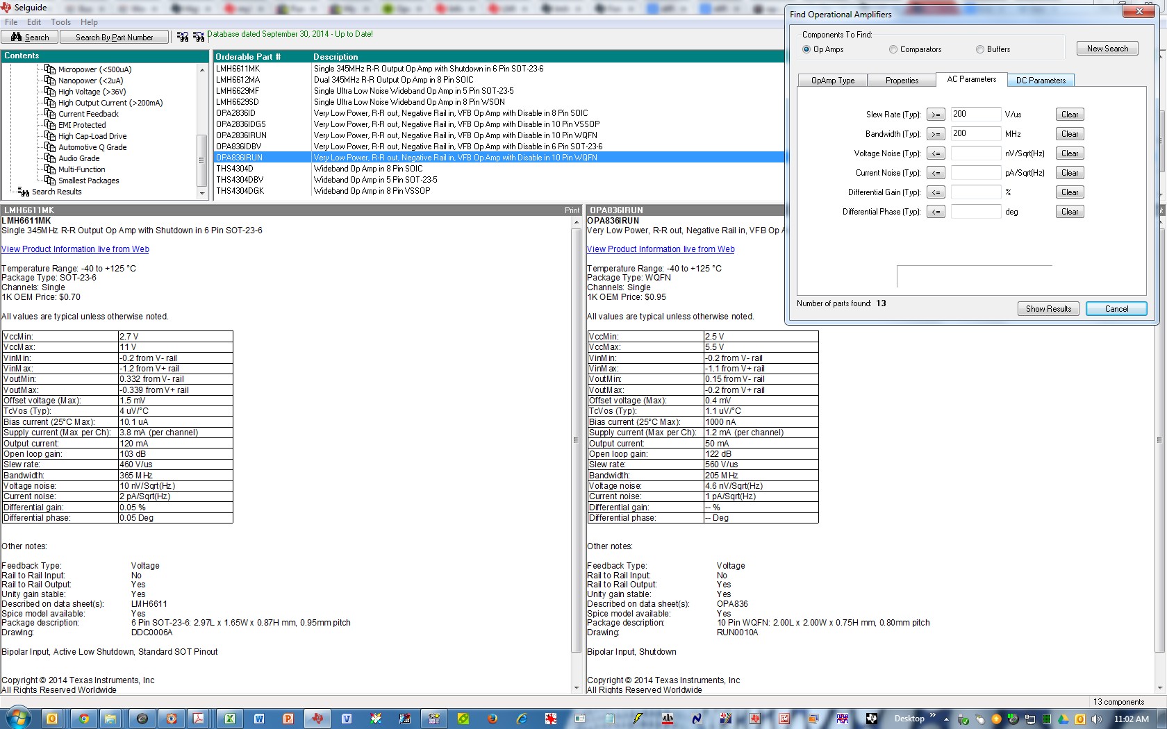This screenshot has width=1167, height=729.
Task: Open the Adobe PDF reader taskbar icon
Action: pos(199,719)
